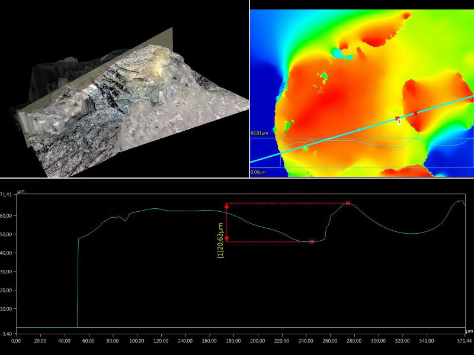Click the 71,41 maximum value on the vertical axis
474x355 pixels.
(x=6, y=194)
